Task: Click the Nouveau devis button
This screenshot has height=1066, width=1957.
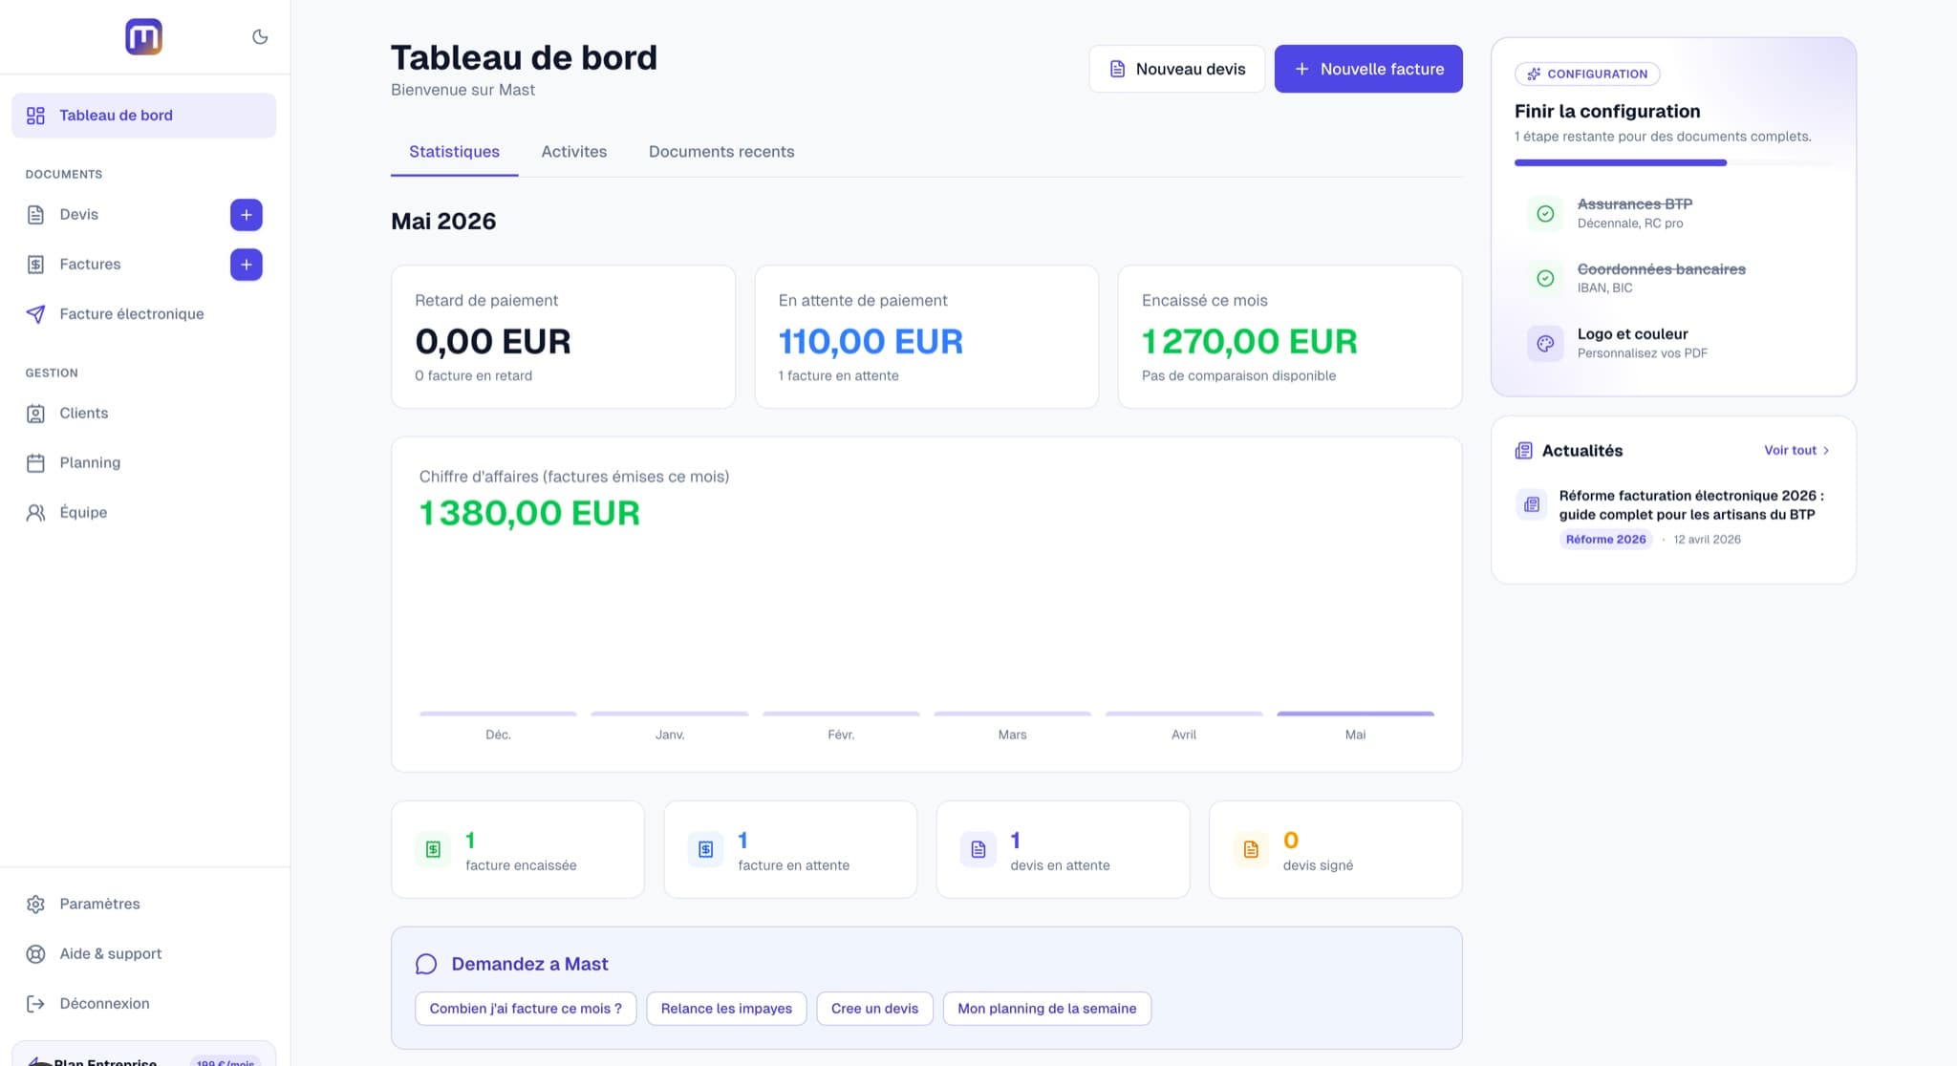Action: 1177,69
